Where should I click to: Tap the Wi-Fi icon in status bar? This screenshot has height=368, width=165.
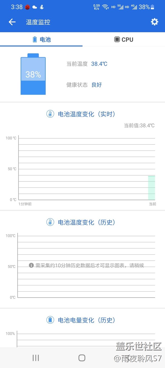(105, 7)
